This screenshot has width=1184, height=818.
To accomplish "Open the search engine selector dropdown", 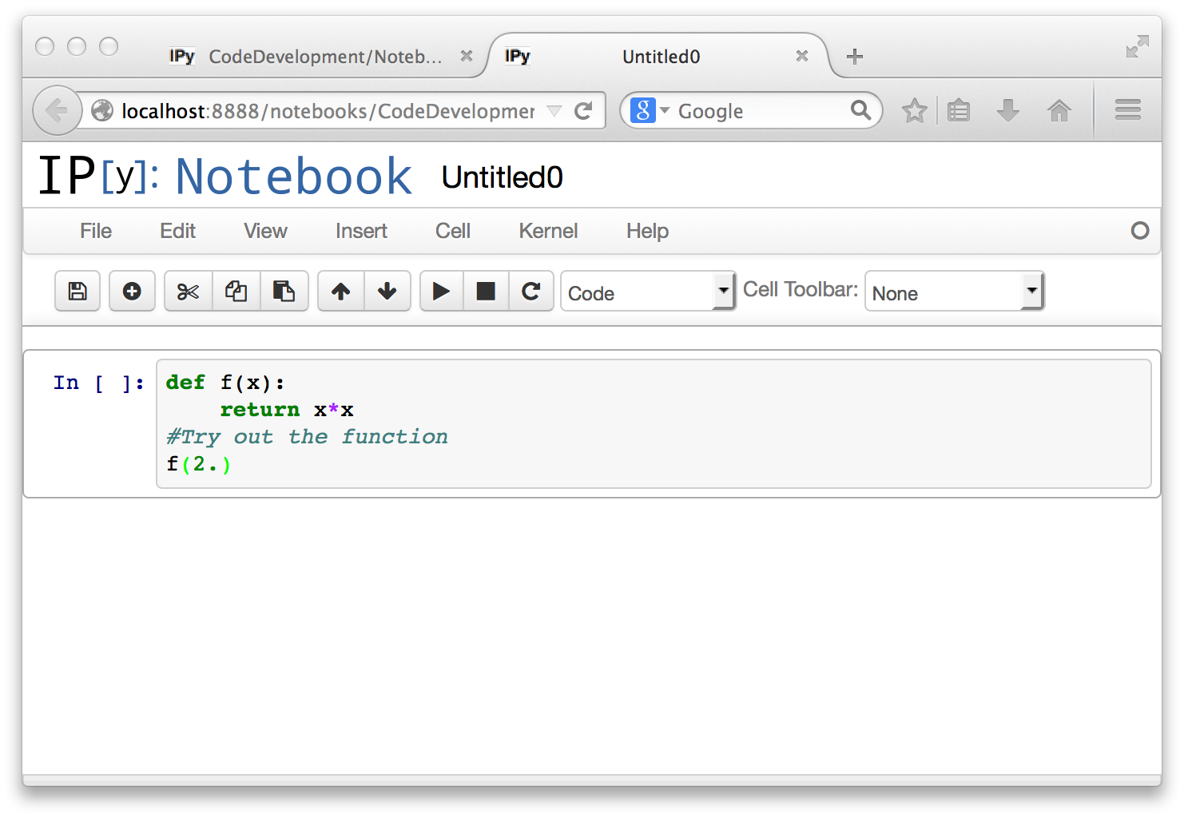I will click(650, 111).
